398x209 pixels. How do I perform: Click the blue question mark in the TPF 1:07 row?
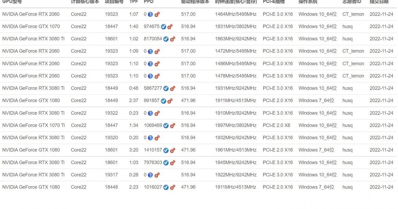pyautogui.click(x=150, y=14)
